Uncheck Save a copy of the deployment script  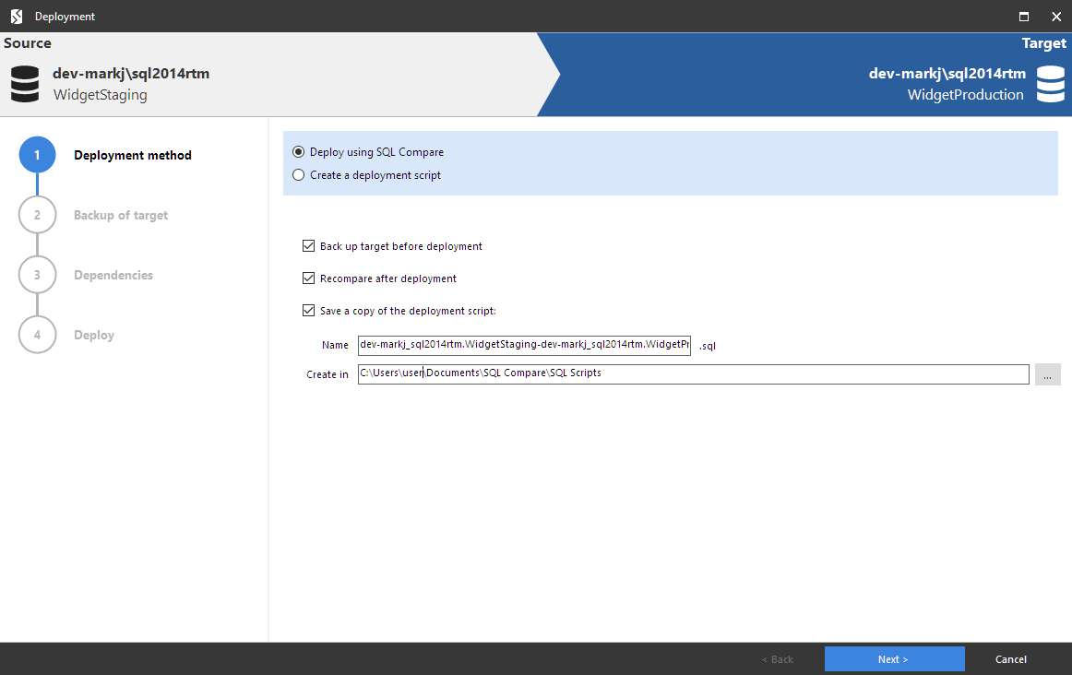309,311
